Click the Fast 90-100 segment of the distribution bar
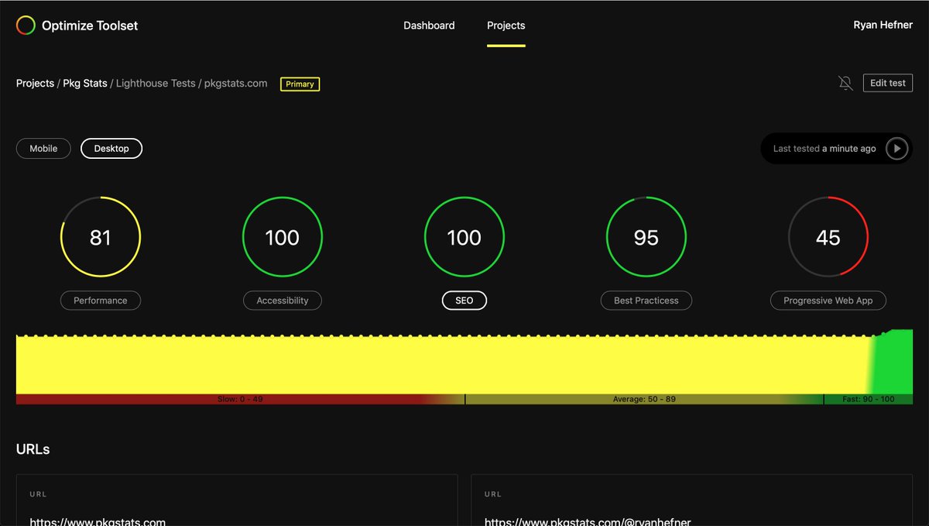 pos(869,399)
